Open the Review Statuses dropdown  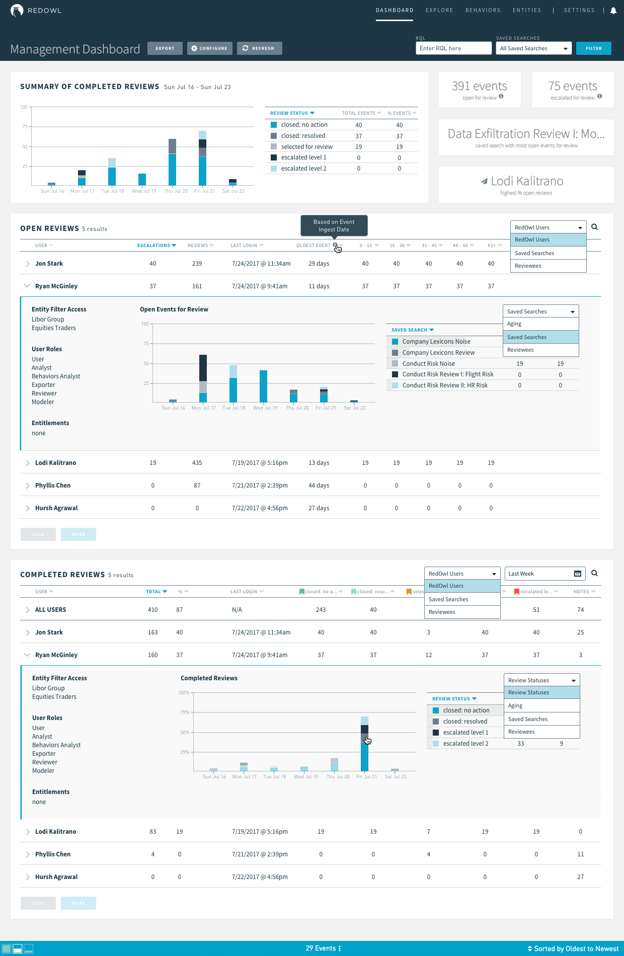[x=542, y=680]
